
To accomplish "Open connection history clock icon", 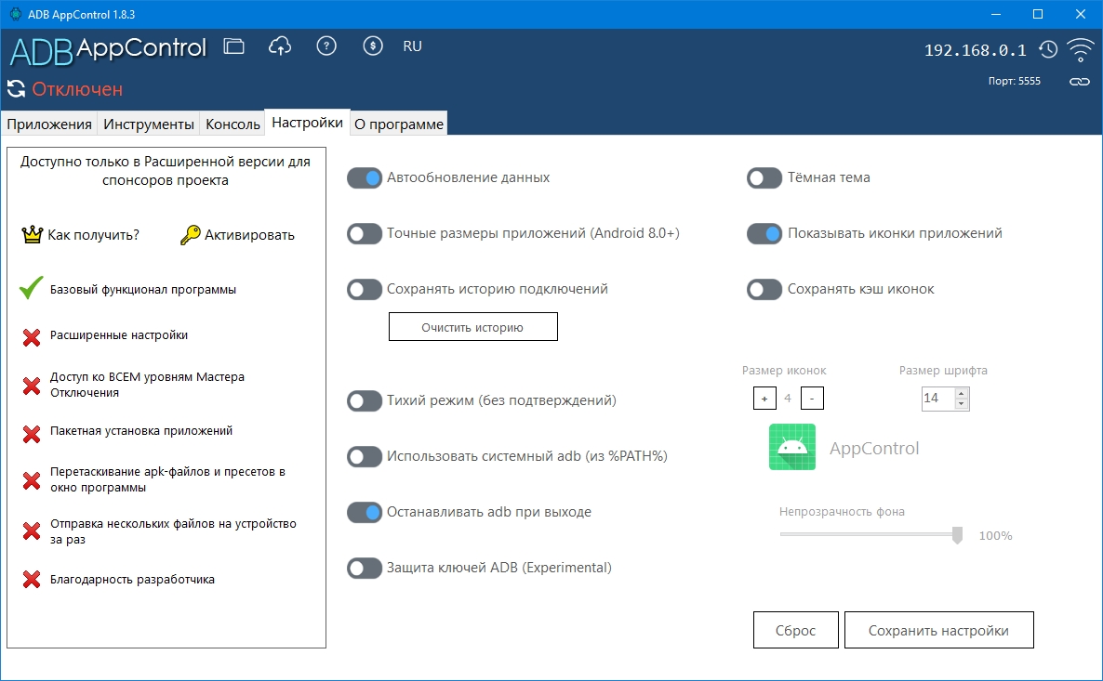I will tap(1048, 49).
